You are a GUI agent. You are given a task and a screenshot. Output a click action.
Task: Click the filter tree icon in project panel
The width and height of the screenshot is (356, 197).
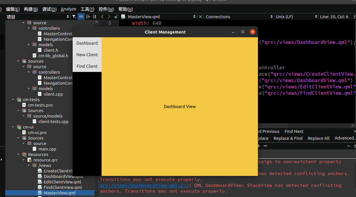pyautogui.click(x=74, y=17)
